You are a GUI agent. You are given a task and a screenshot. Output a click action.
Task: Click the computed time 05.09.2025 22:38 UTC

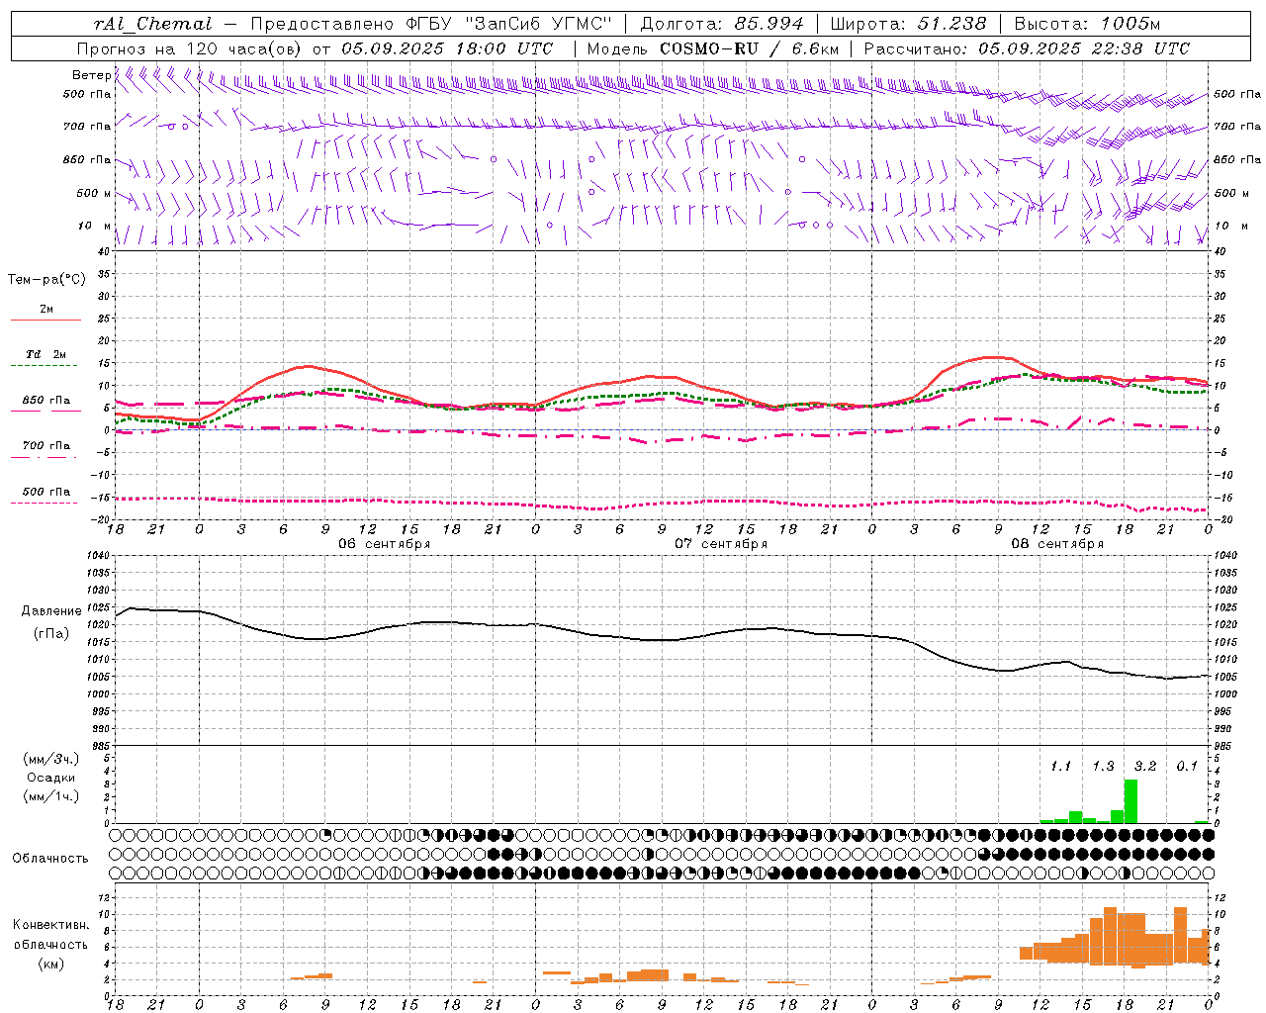tap(1084, 47)
